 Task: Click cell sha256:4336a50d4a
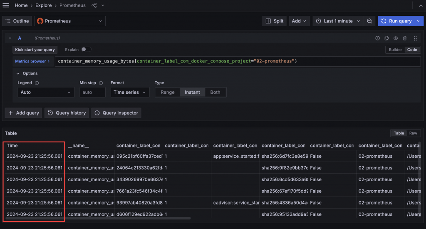285,203
